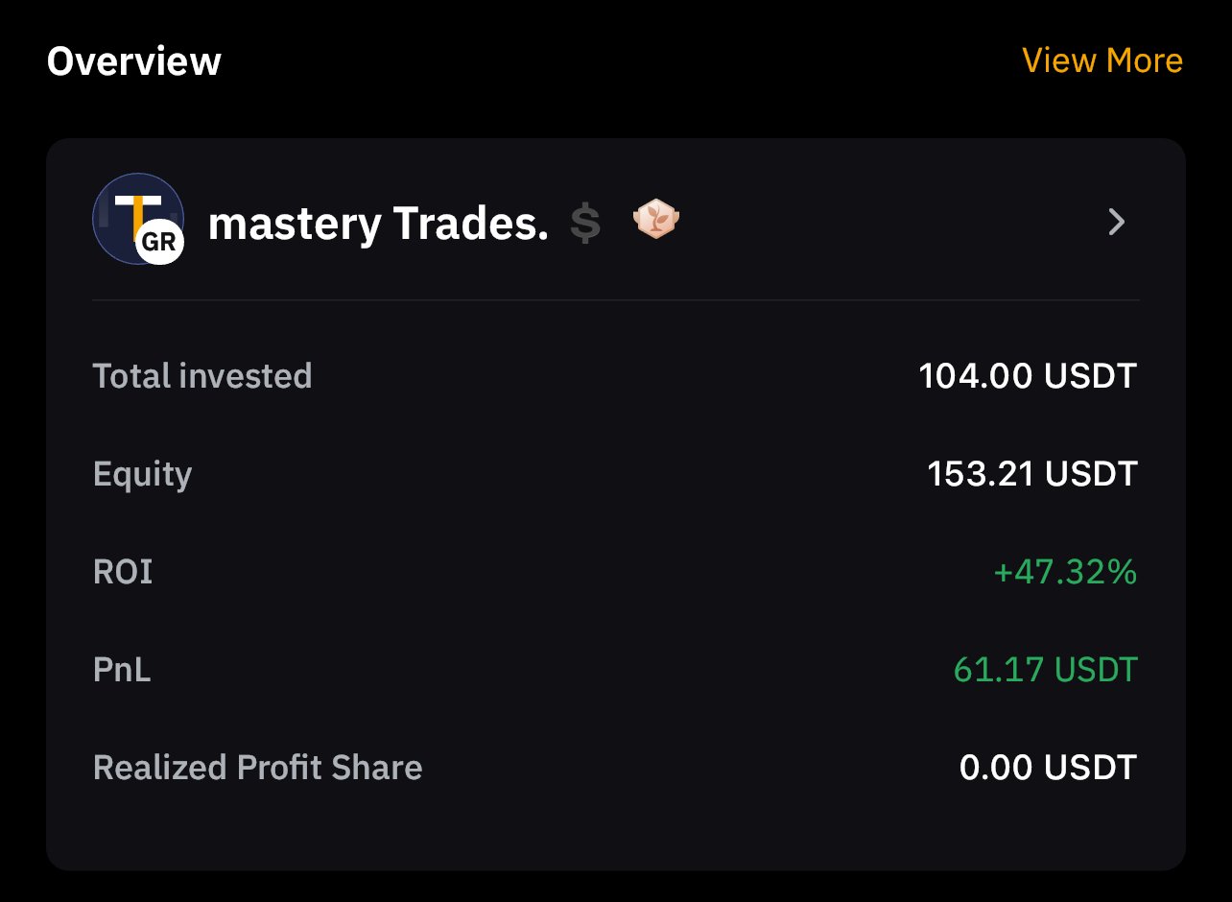Open the mastery Trades profile avatar

(x=132, y=214)
